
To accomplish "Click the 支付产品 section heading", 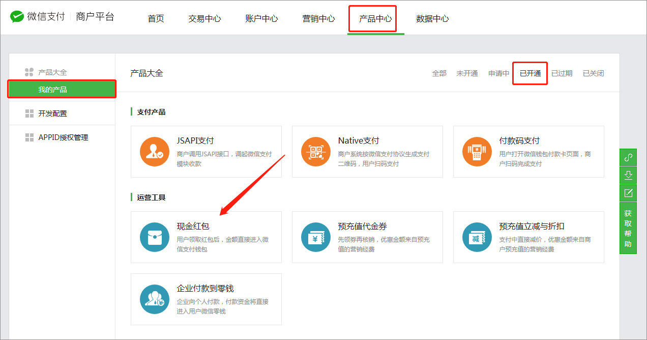I will click(151, 112).
